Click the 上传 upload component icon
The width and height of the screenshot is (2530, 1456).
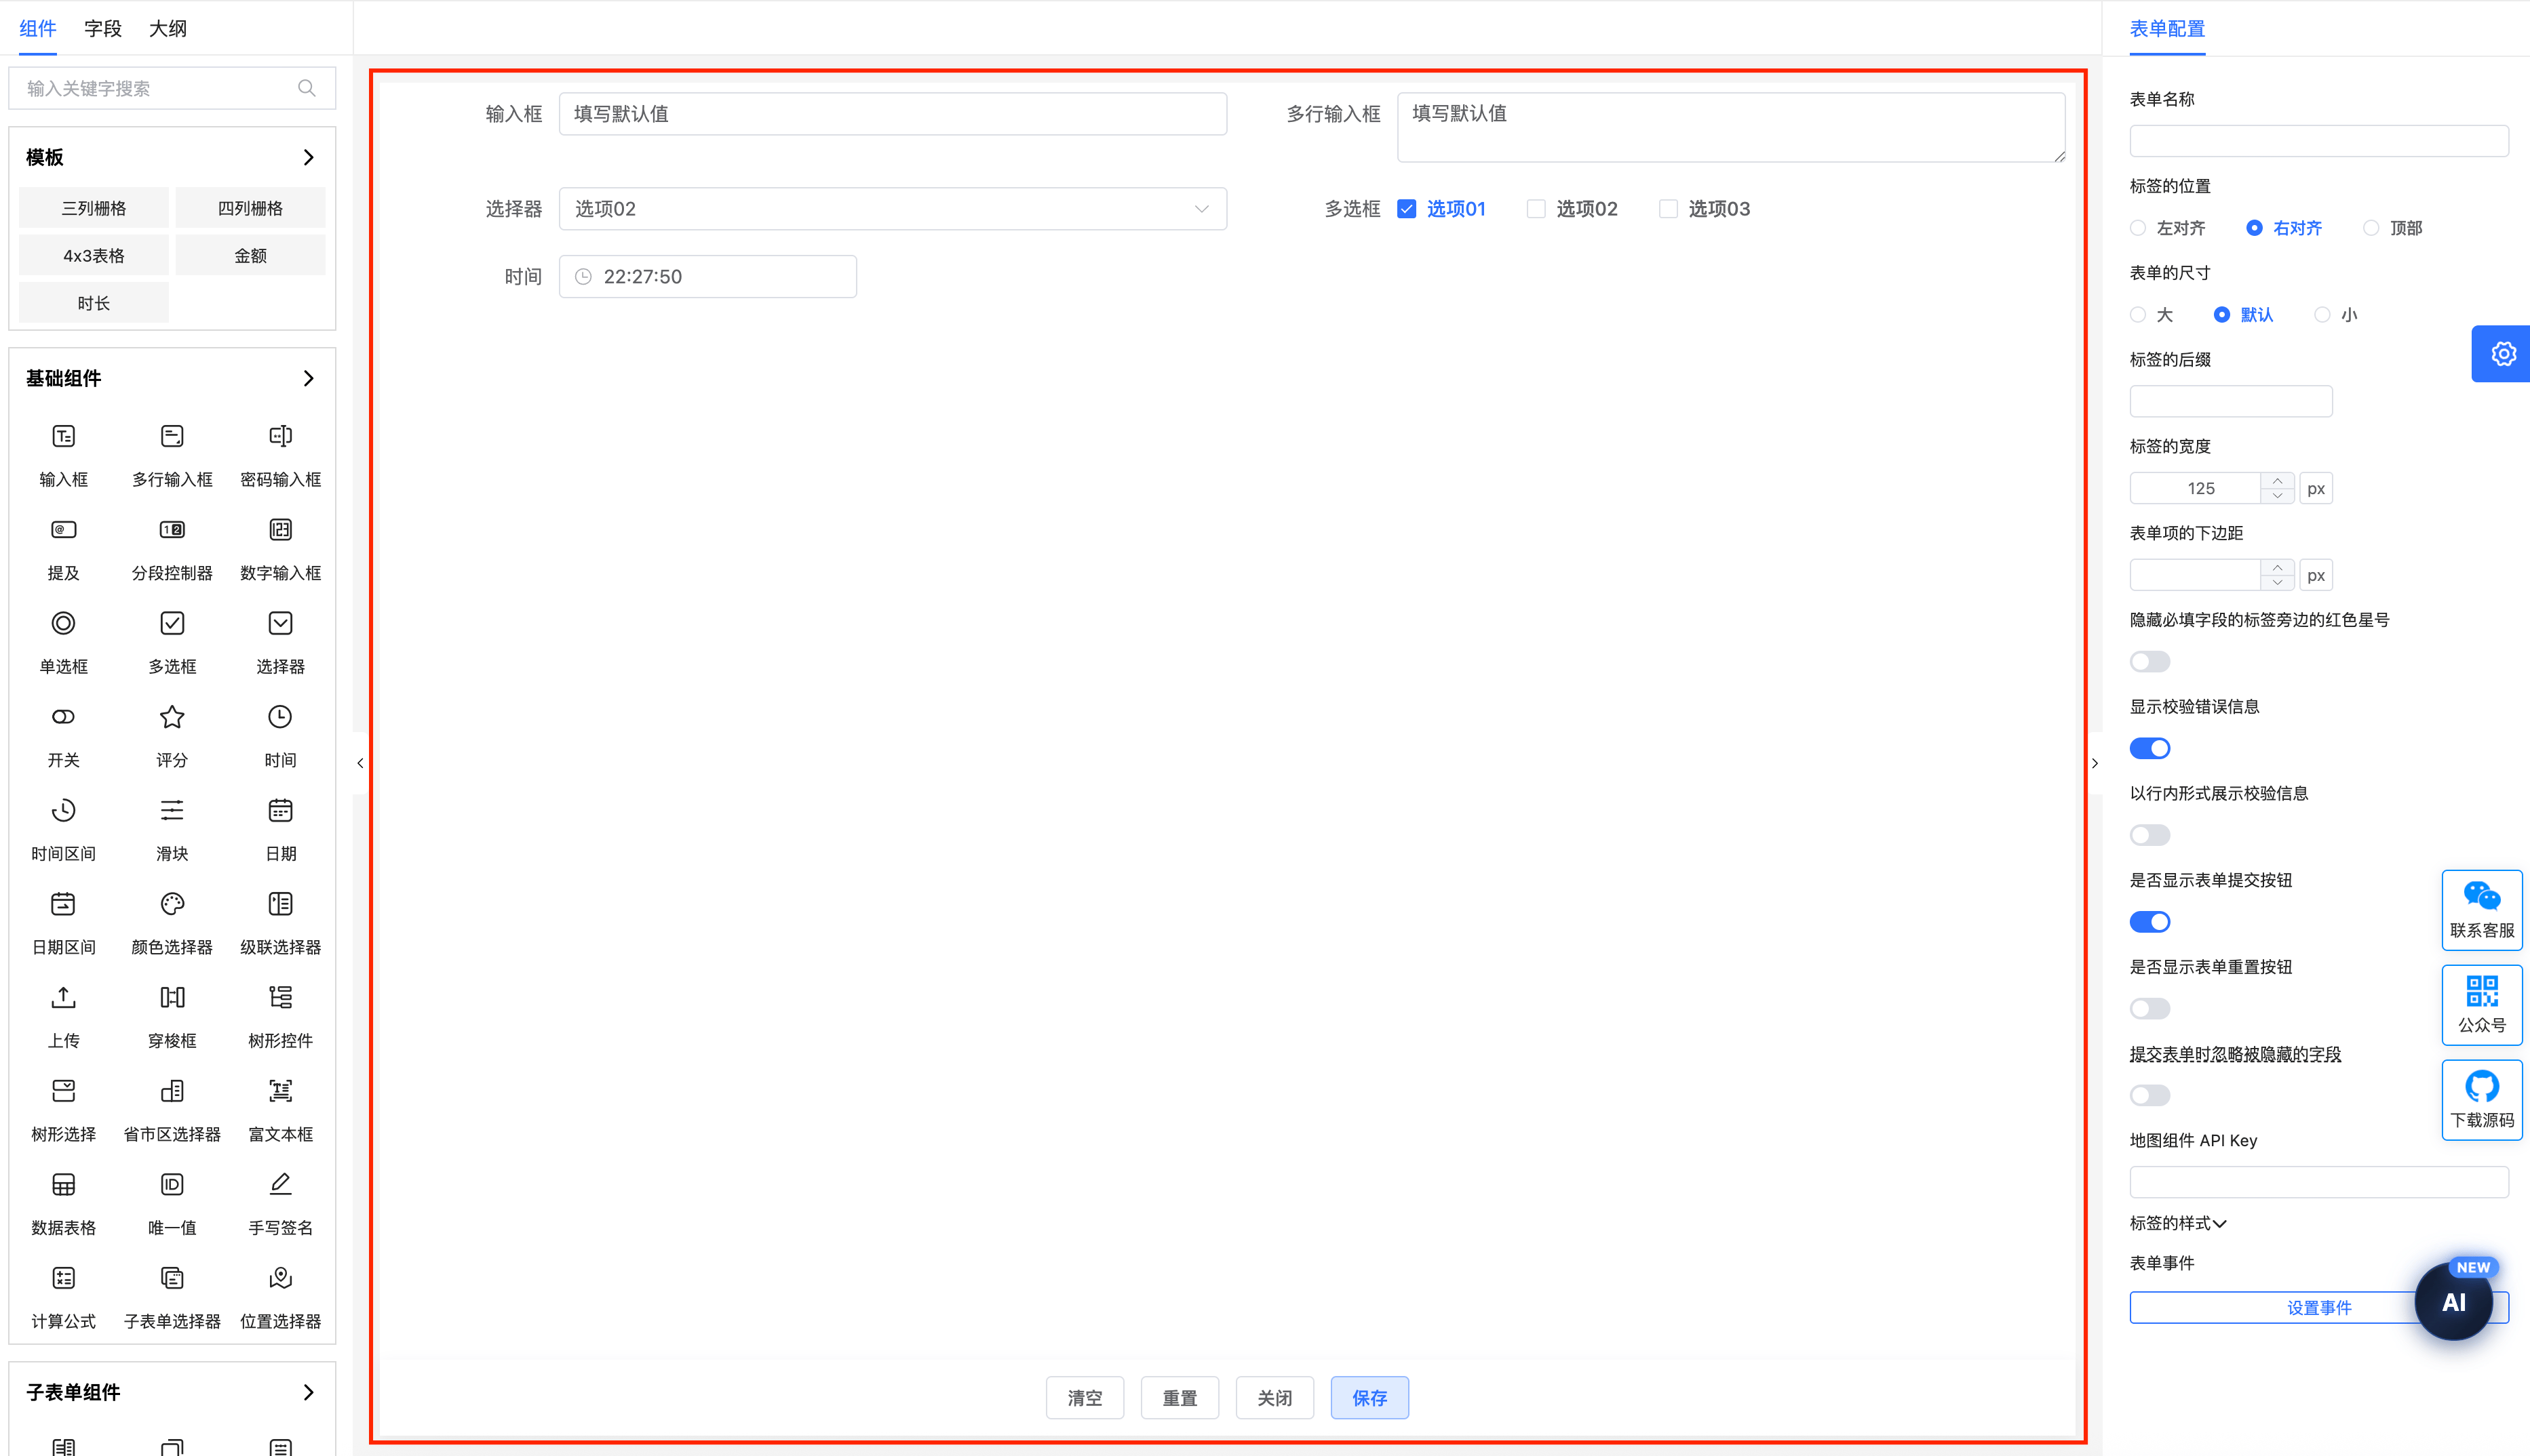click(x=63, y=997)
